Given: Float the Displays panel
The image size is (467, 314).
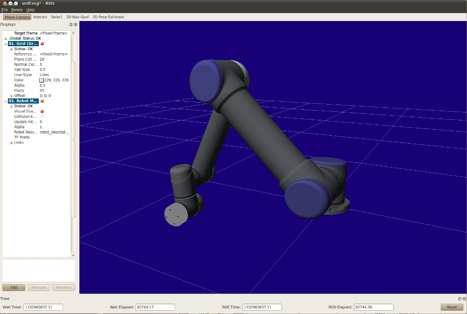Looking at the screenshot, I should click(71, 25).
